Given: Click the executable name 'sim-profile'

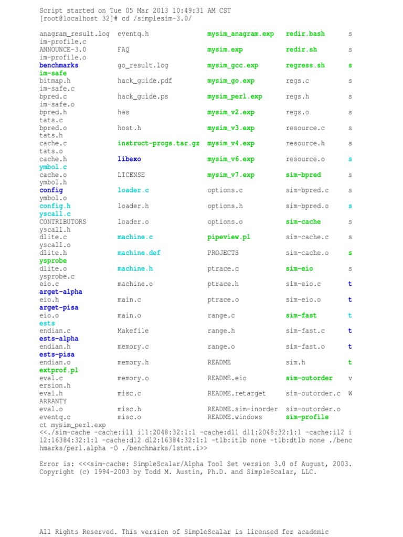Looking at the screenshot, I should pos(307,417).
